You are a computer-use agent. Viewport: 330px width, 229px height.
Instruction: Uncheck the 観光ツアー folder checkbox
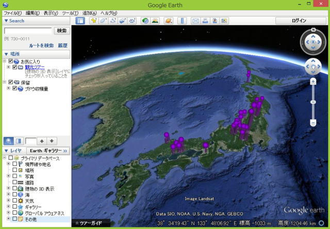tap(14, 67)
